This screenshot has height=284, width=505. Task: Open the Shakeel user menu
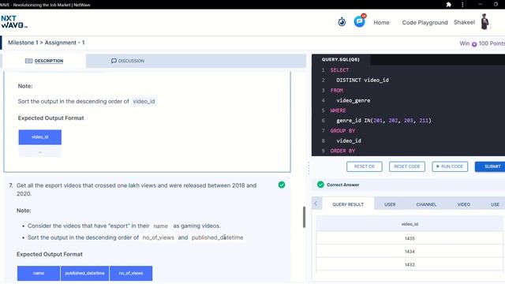click(x=464, y=22)
